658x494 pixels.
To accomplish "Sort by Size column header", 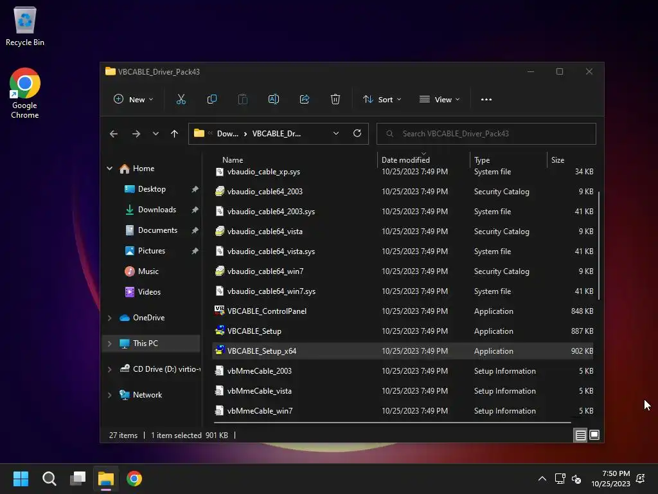I will tap(558, 160).
